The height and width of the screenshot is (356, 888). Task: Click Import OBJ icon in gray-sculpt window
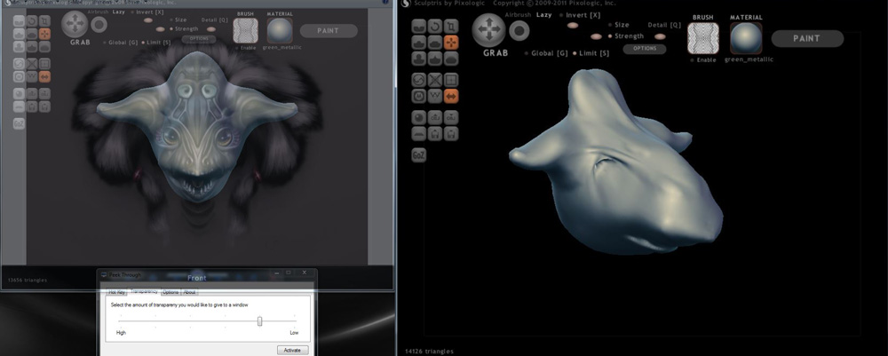click(x=435, y=118)
